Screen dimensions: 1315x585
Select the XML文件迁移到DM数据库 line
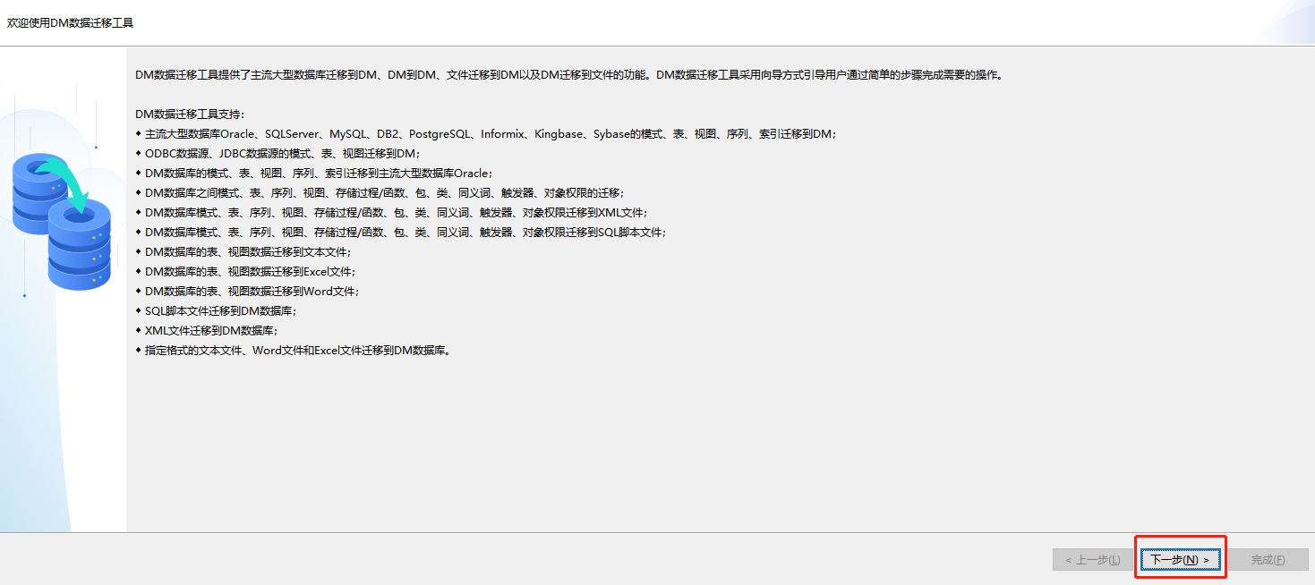207,331
